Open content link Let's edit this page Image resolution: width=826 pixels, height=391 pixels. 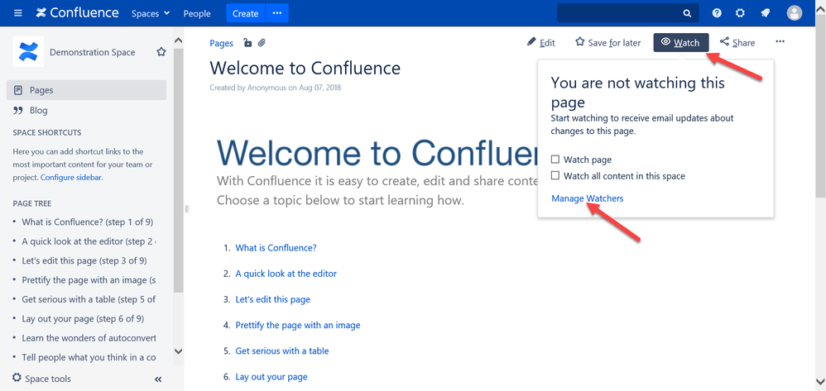click(x=273, y=299)
